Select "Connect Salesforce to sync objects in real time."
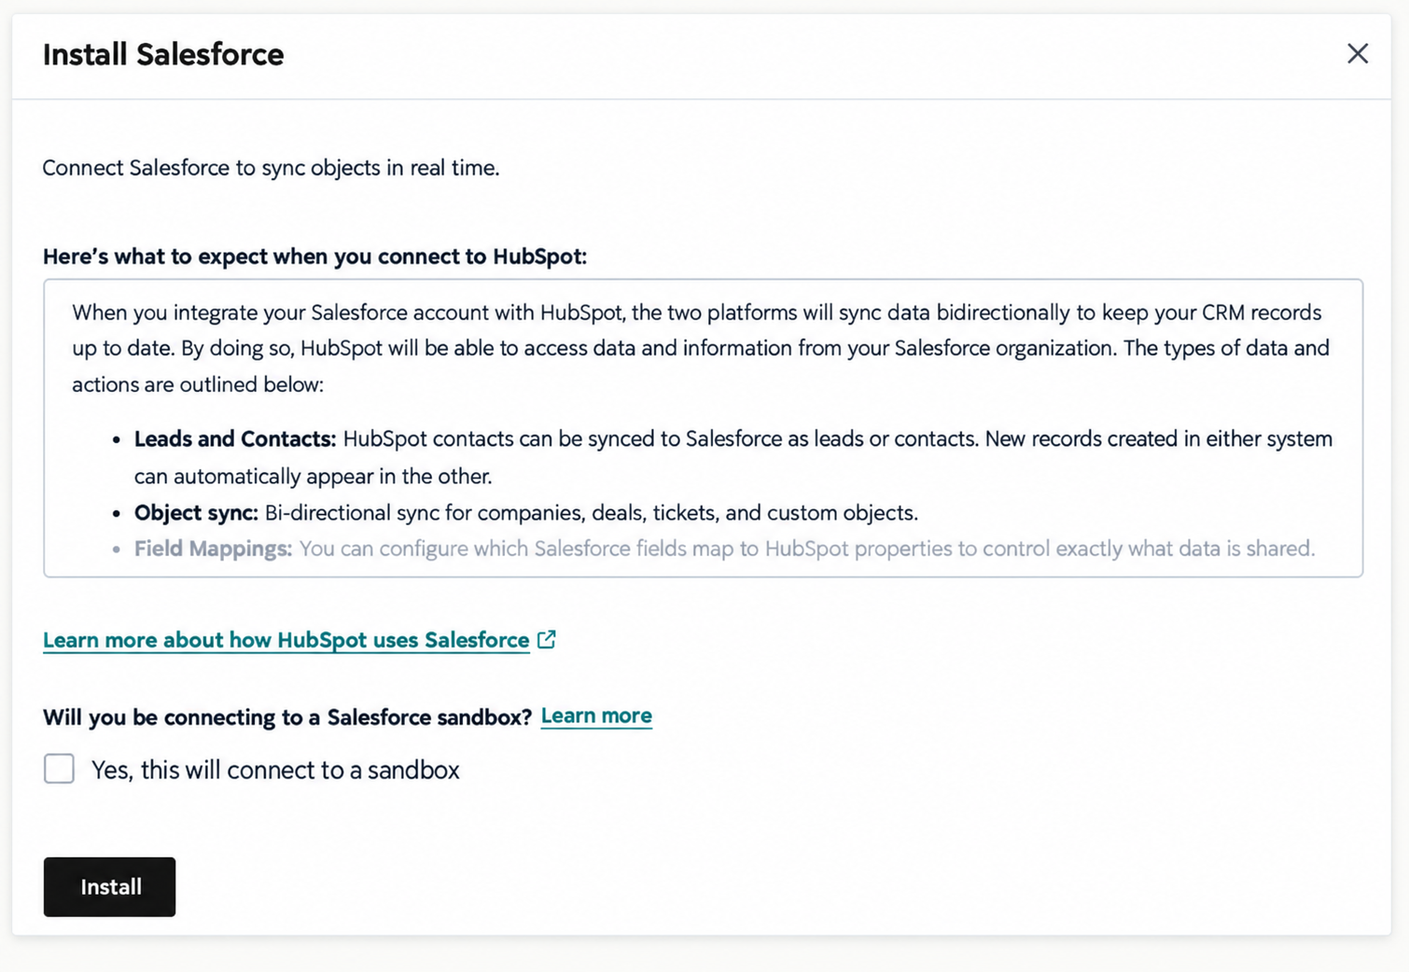The height and width of the screenshot is (972, 1409). [x=271, y=168]
